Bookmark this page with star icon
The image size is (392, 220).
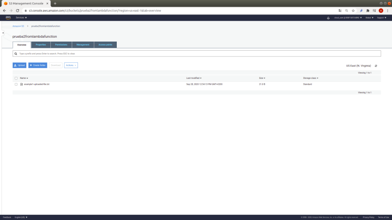pyautogui.click(x=353, y=10)
